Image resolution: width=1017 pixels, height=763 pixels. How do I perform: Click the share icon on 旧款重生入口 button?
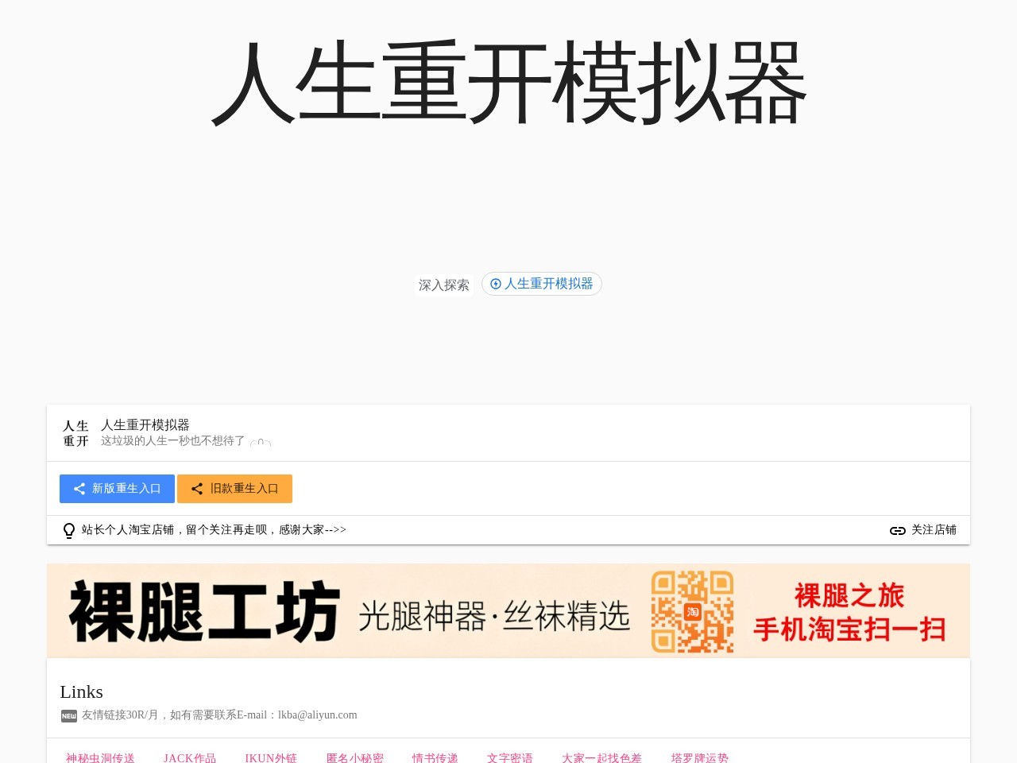(197, 489)
